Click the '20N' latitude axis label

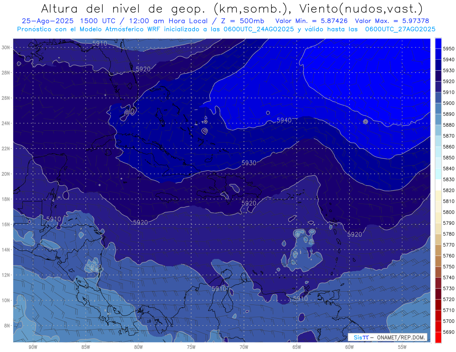point(6,174)
